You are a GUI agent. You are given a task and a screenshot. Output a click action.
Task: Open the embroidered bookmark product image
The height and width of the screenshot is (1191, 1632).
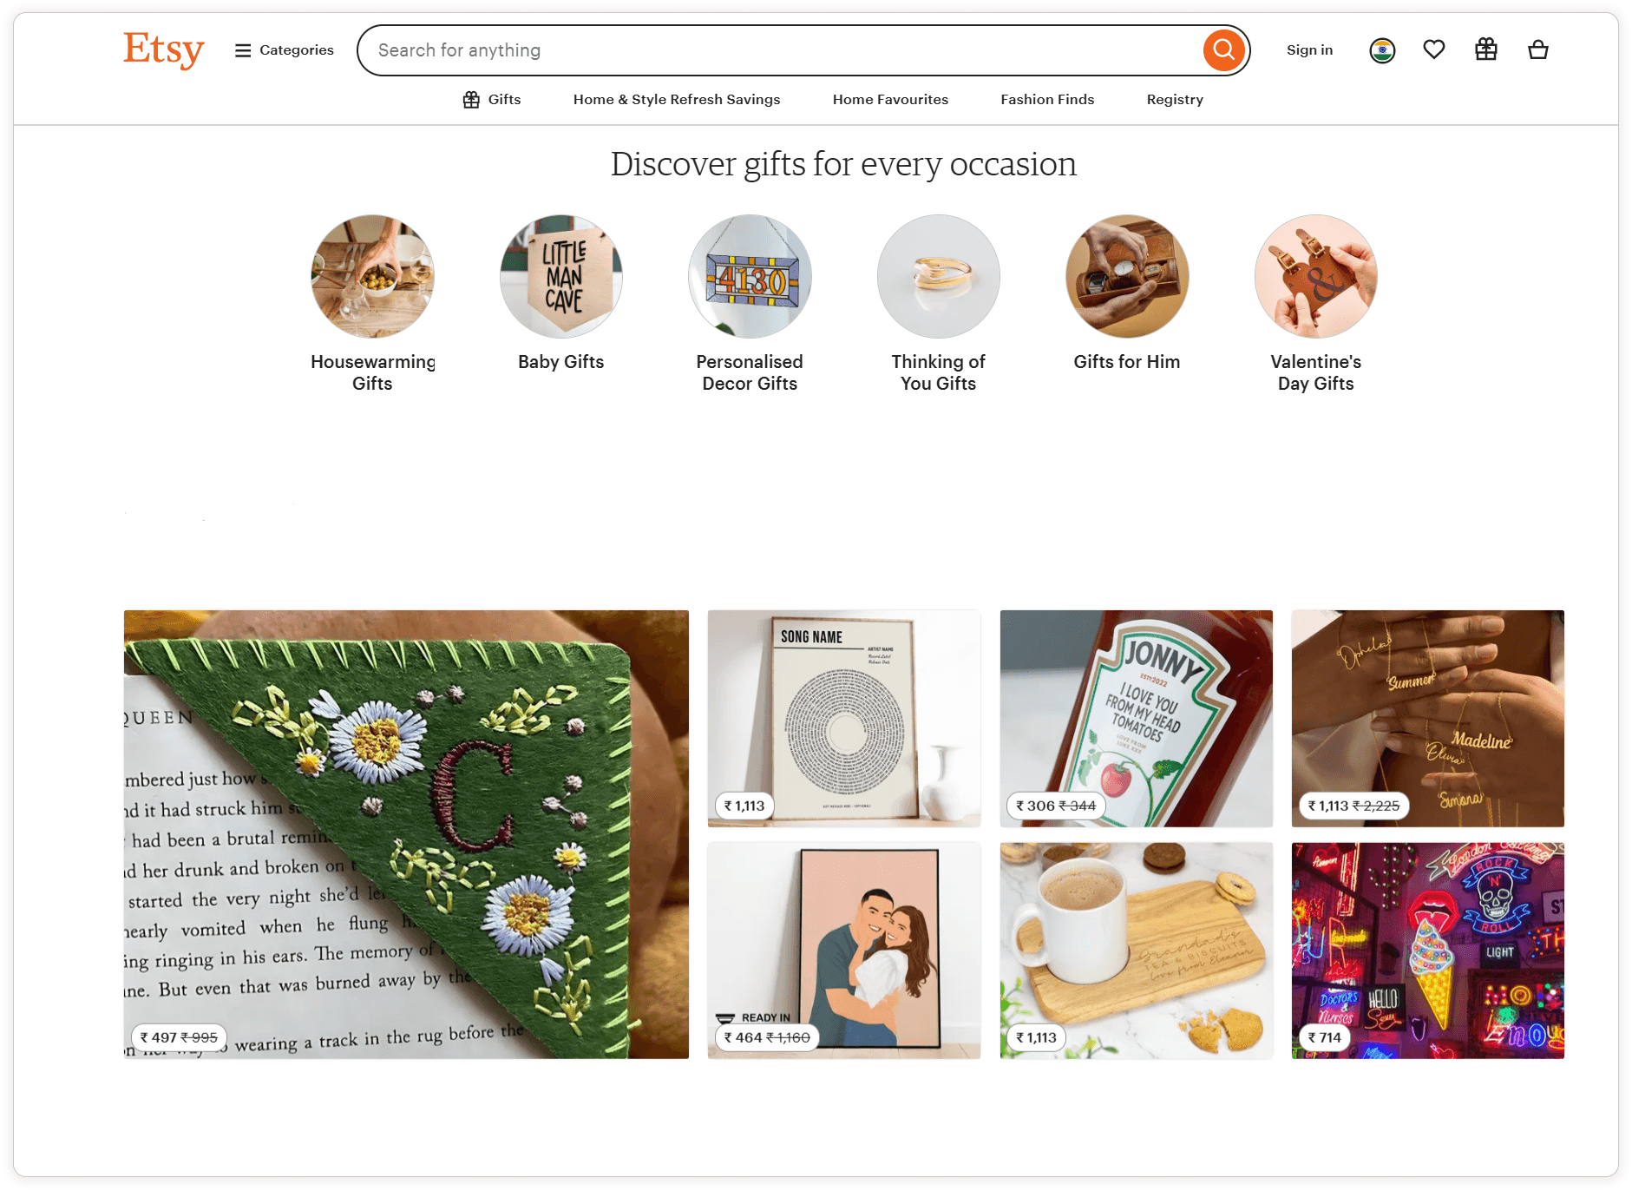click(406, 834)
